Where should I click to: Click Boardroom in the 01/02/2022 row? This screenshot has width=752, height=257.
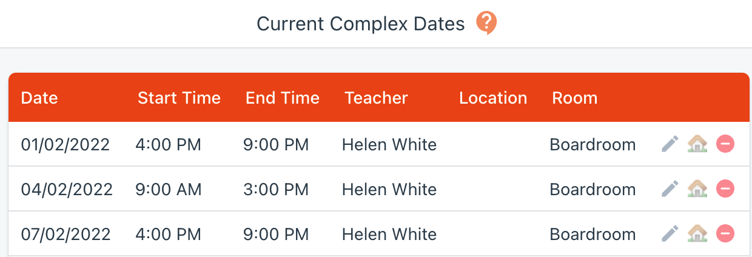[x=593, y=144]
